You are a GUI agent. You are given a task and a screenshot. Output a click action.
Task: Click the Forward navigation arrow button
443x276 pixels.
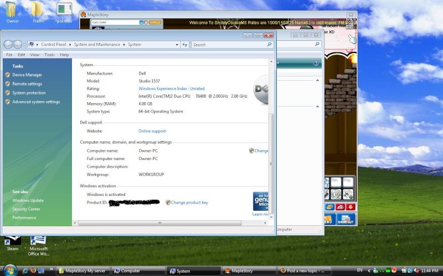[18, 45]
